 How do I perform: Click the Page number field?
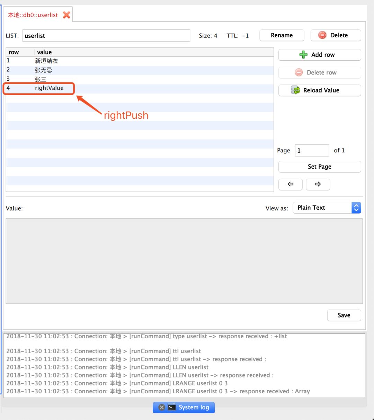tap(312, 150)
